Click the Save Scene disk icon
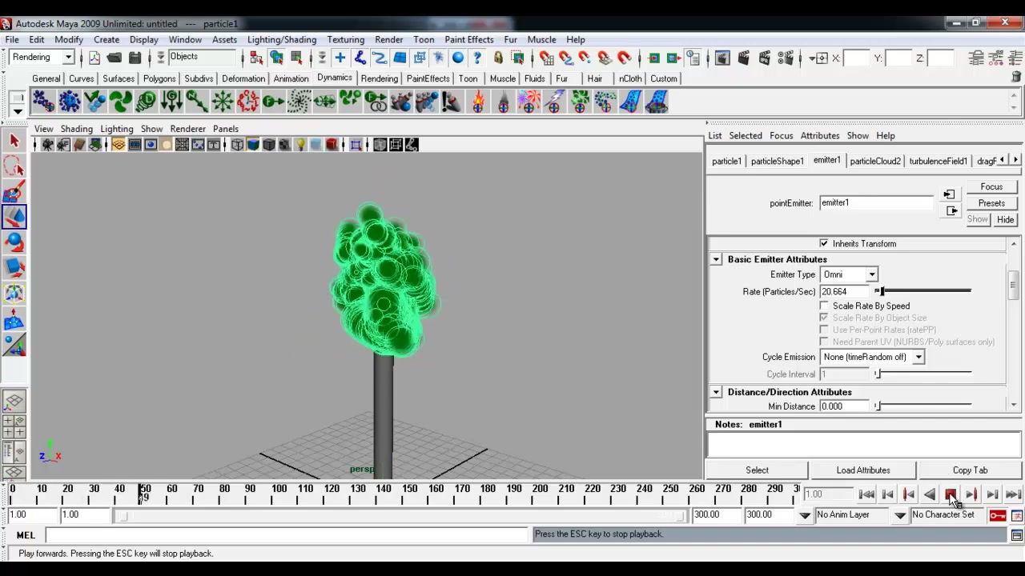 [135, 58]
